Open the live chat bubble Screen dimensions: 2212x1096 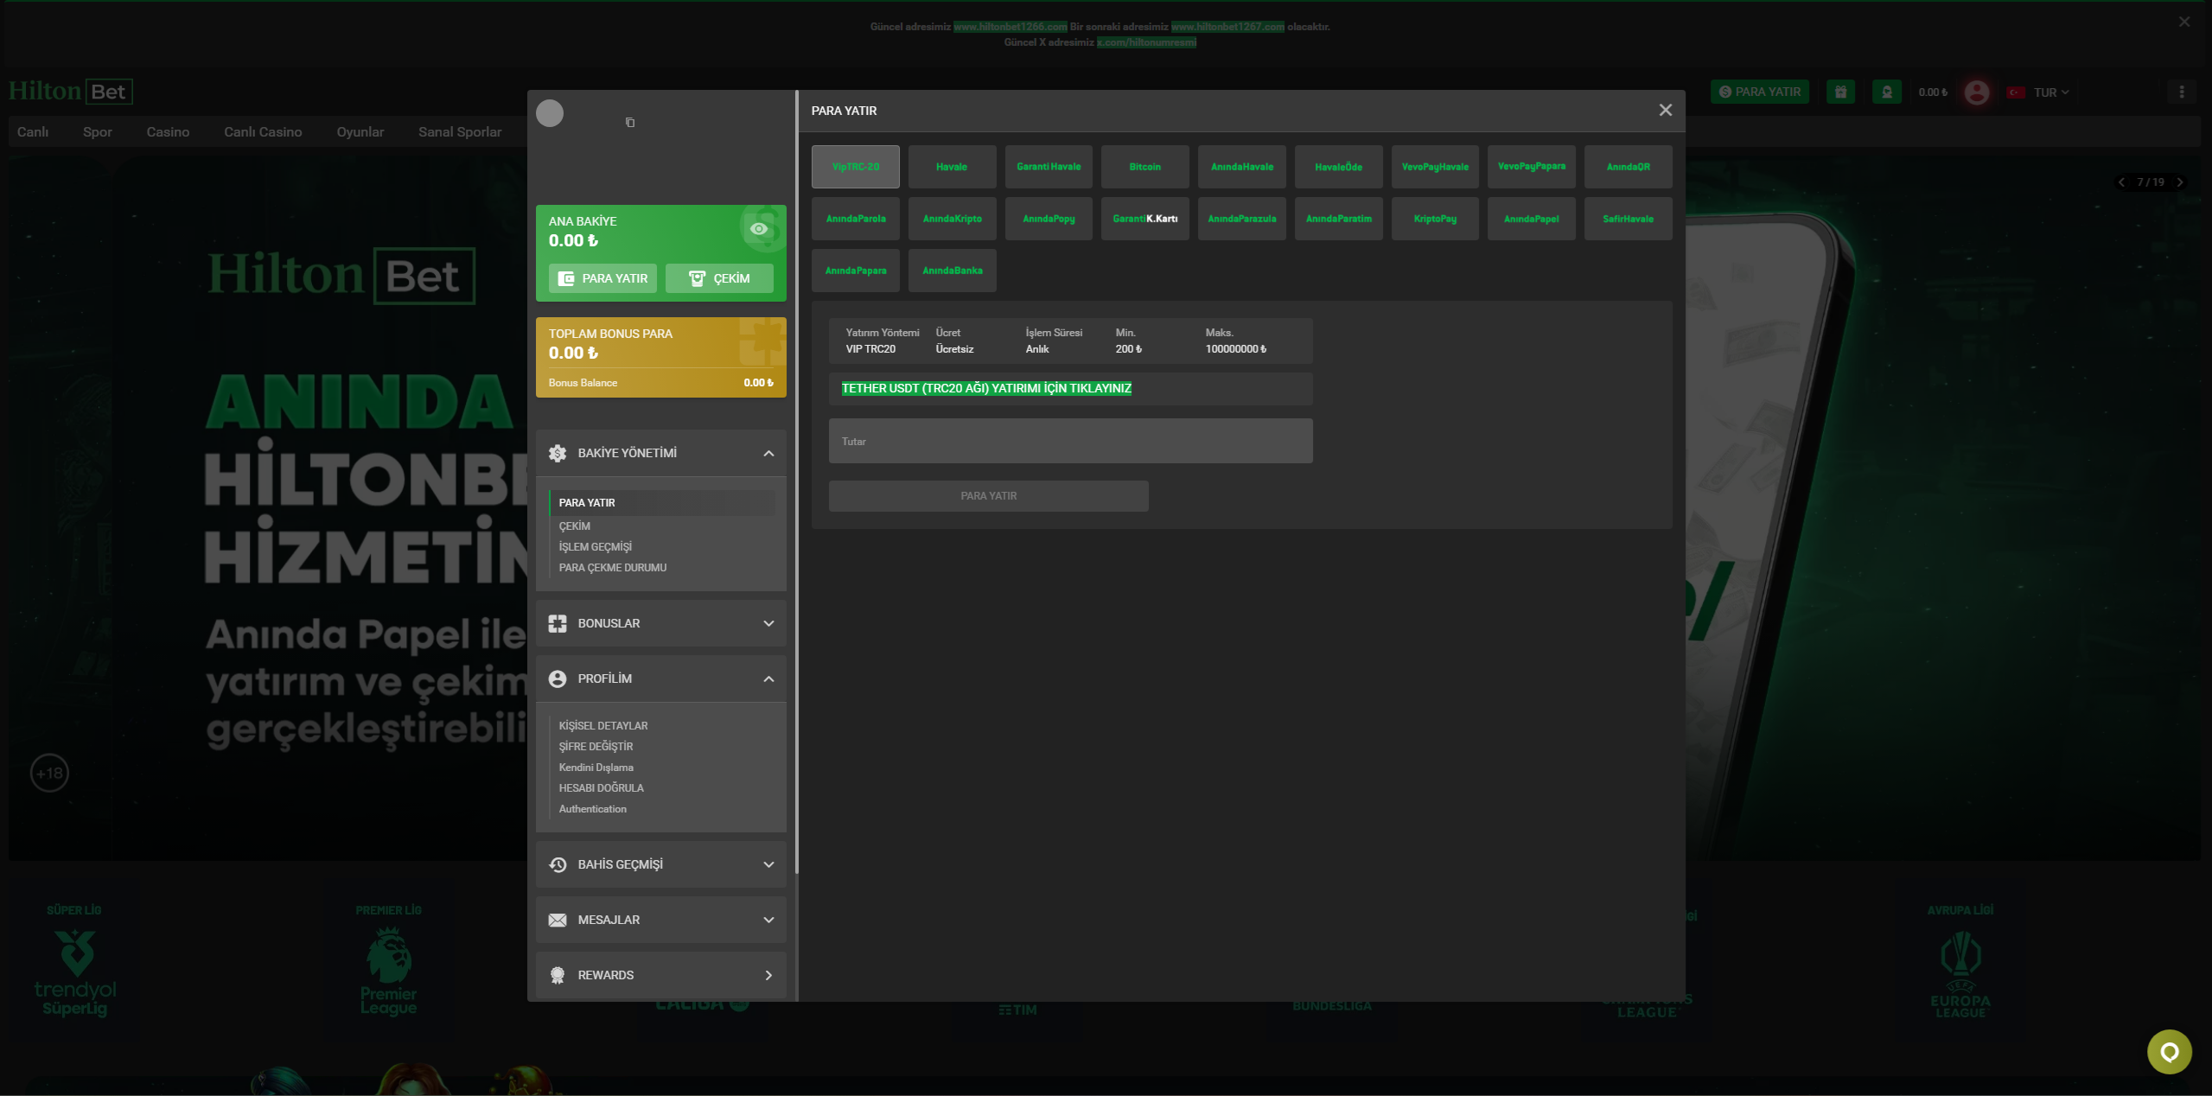pos(2170,1052)
